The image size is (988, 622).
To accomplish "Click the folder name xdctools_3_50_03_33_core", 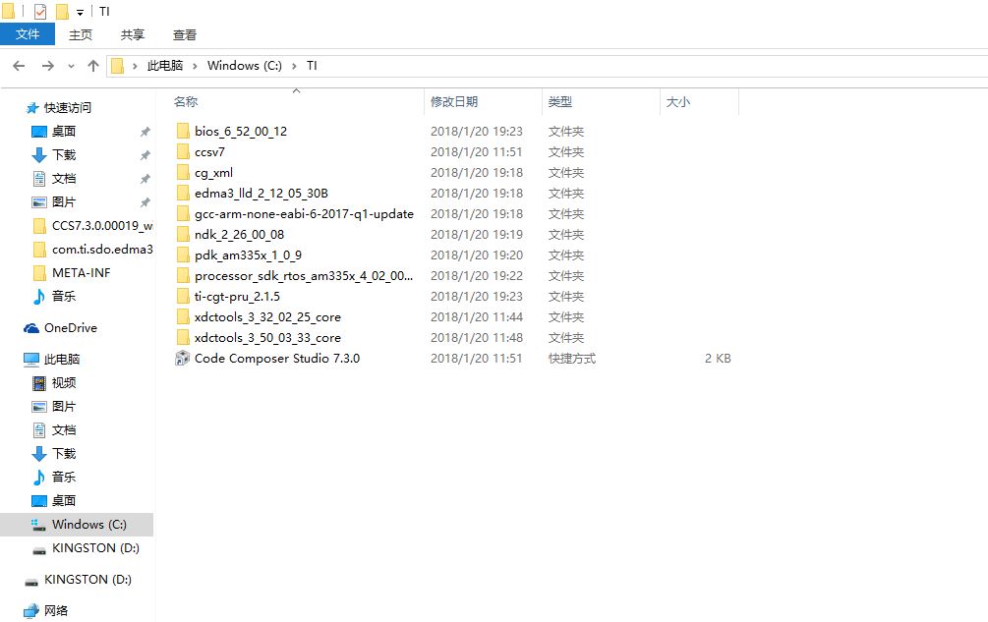I will 267,338.
